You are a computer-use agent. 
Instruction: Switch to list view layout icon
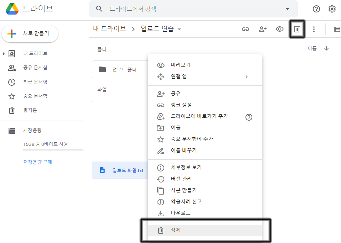pos(337,29)
